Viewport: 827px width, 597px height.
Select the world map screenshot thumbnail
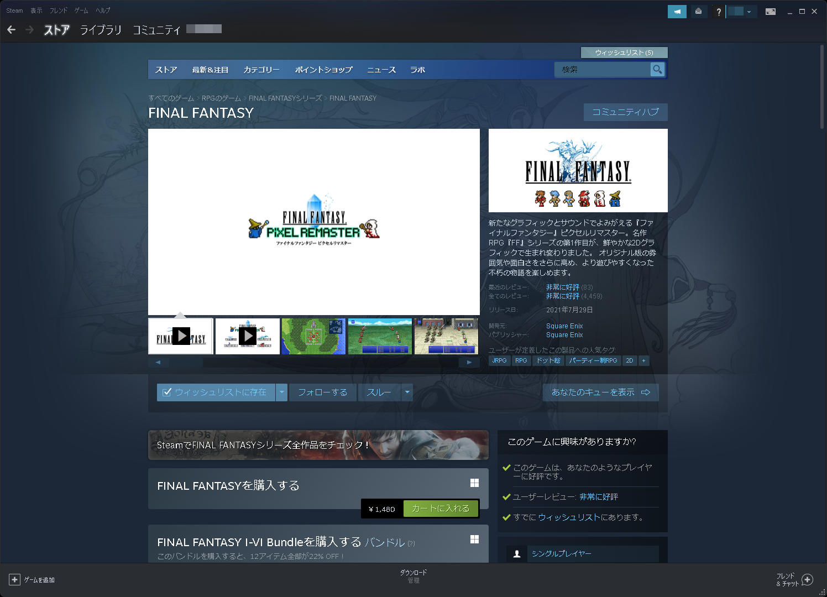313,336
